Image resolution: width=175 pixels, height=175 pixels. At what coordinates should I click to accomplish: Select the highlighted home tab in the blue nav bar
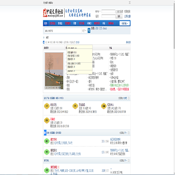point(46,23)
